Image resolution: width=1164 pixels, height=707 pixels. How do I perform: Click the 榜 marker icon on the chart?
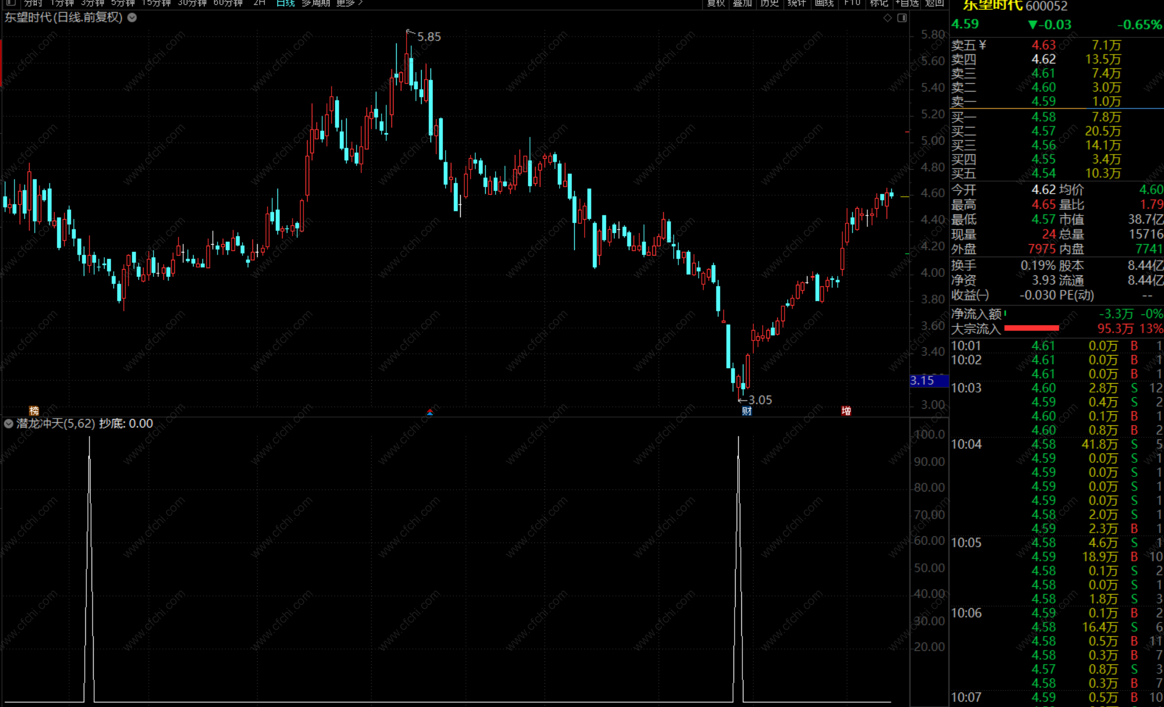point(34,410)
